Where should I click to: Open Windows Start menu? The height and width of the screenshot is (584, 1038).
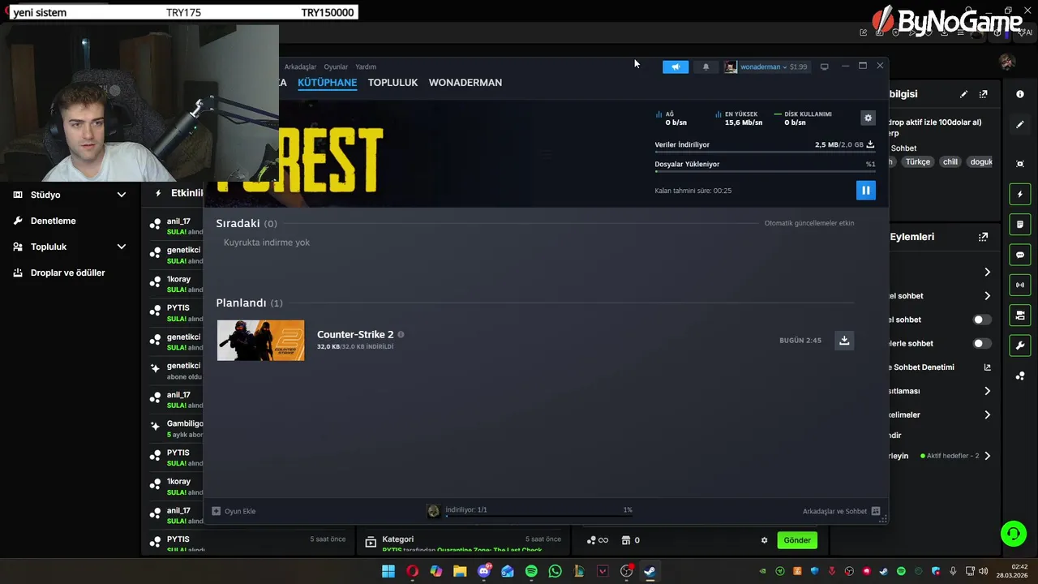click(388, 571)
